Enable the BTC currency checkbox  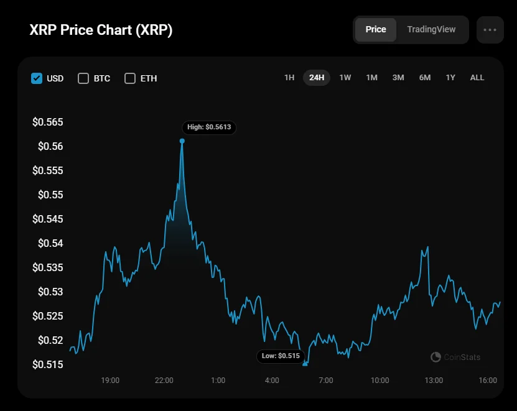coord(83,78)
